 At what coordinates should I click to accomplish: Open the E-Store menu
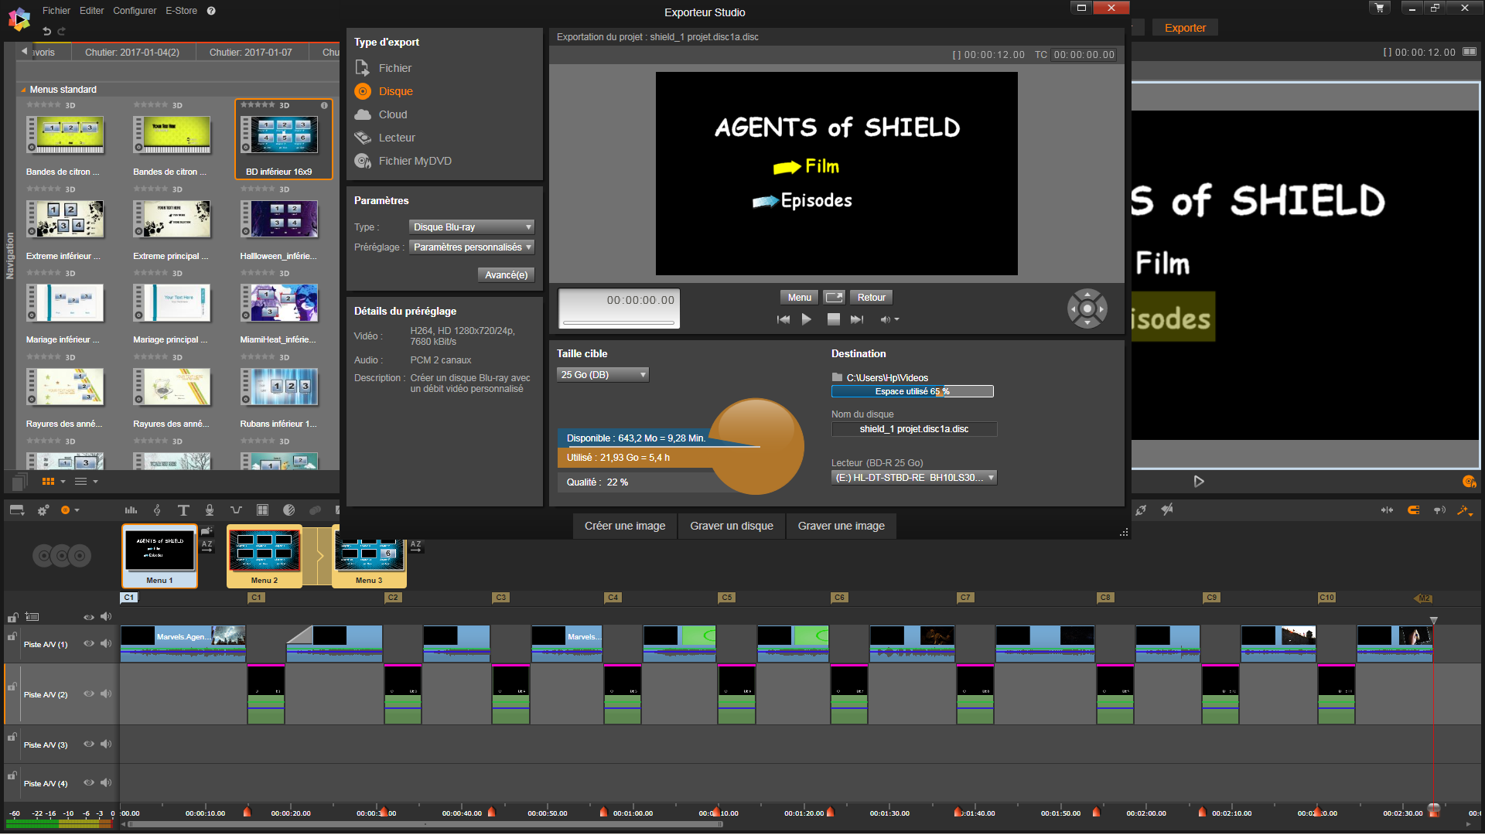pos(181,11)
